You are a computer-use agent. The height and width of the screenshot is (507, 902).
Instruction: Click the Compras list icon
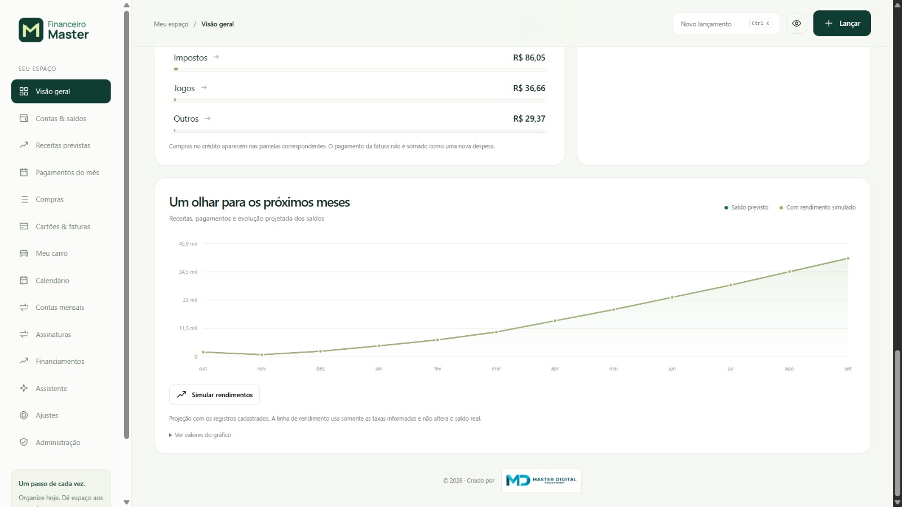coord(24,199)
